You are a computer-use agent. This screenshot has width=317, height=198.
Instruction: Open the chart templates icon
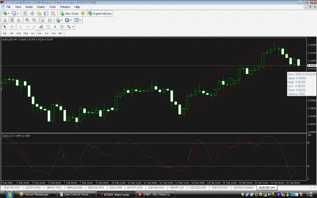pos(76,20)
